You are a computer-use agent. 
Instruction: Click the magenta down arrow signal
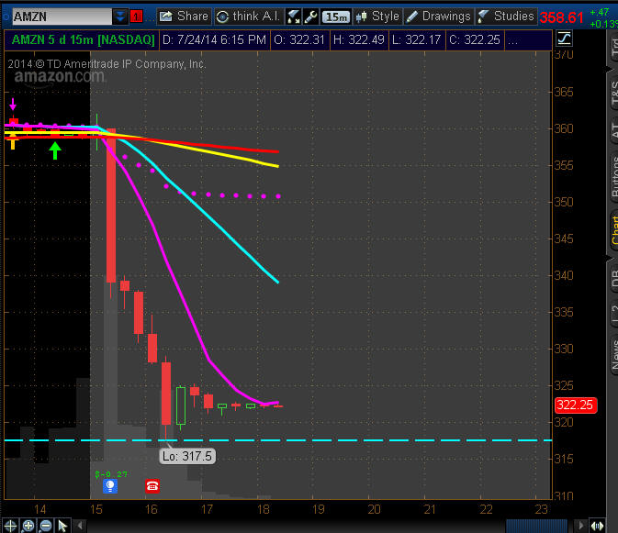(x=13, y=104)
